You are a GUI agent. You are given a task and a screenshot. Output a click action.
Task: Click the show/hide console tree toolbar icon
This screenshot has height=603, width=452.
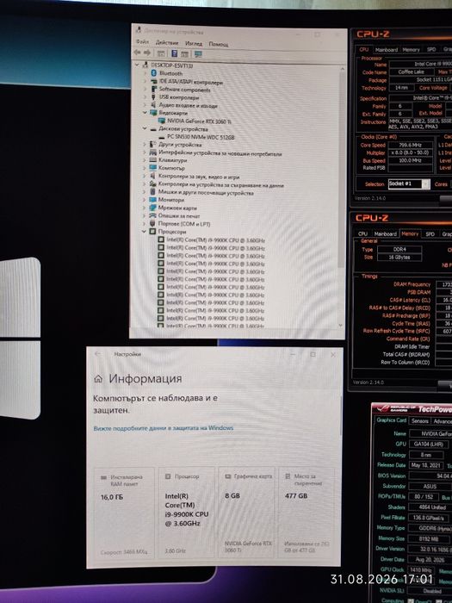tap(161, 53)
